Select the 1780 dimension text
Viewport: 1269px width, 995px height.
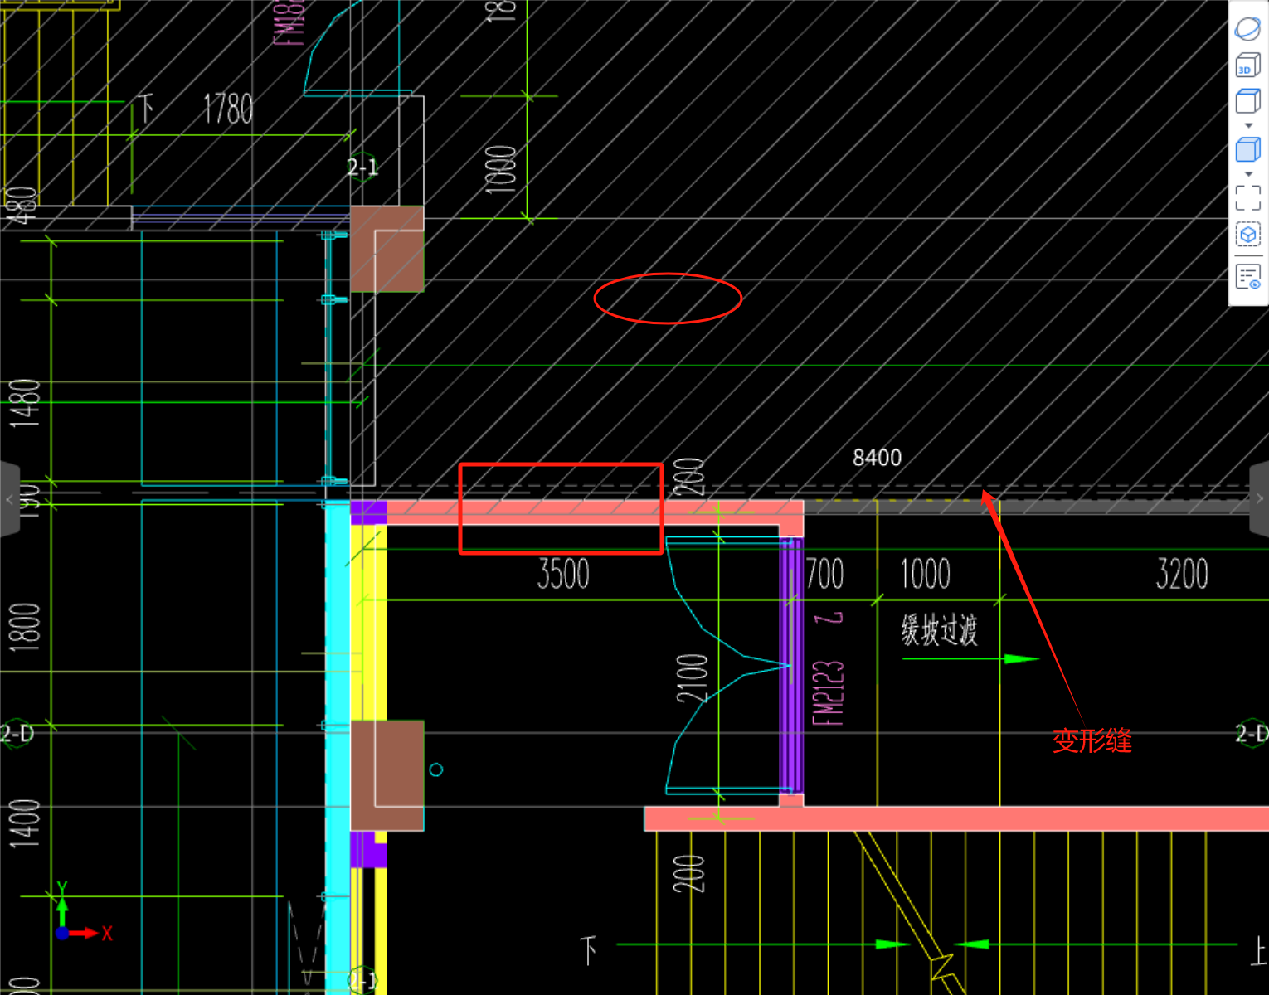228,109
